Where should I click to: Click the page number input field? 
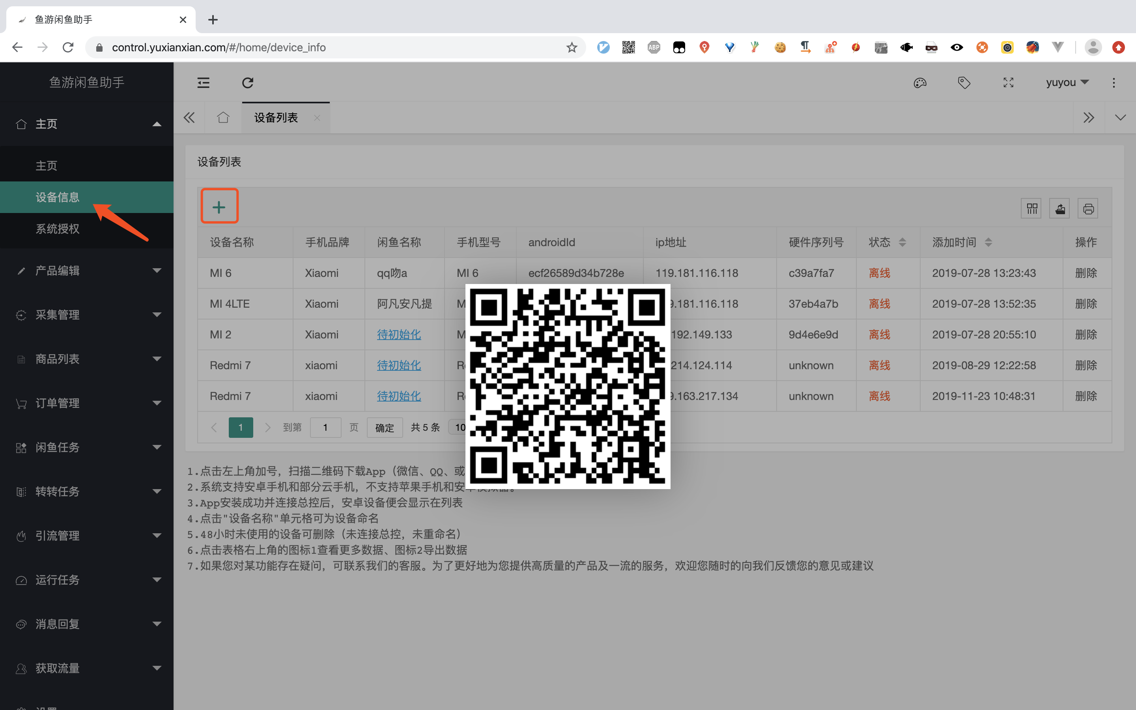pyautogui.click(x=325, y=427)
